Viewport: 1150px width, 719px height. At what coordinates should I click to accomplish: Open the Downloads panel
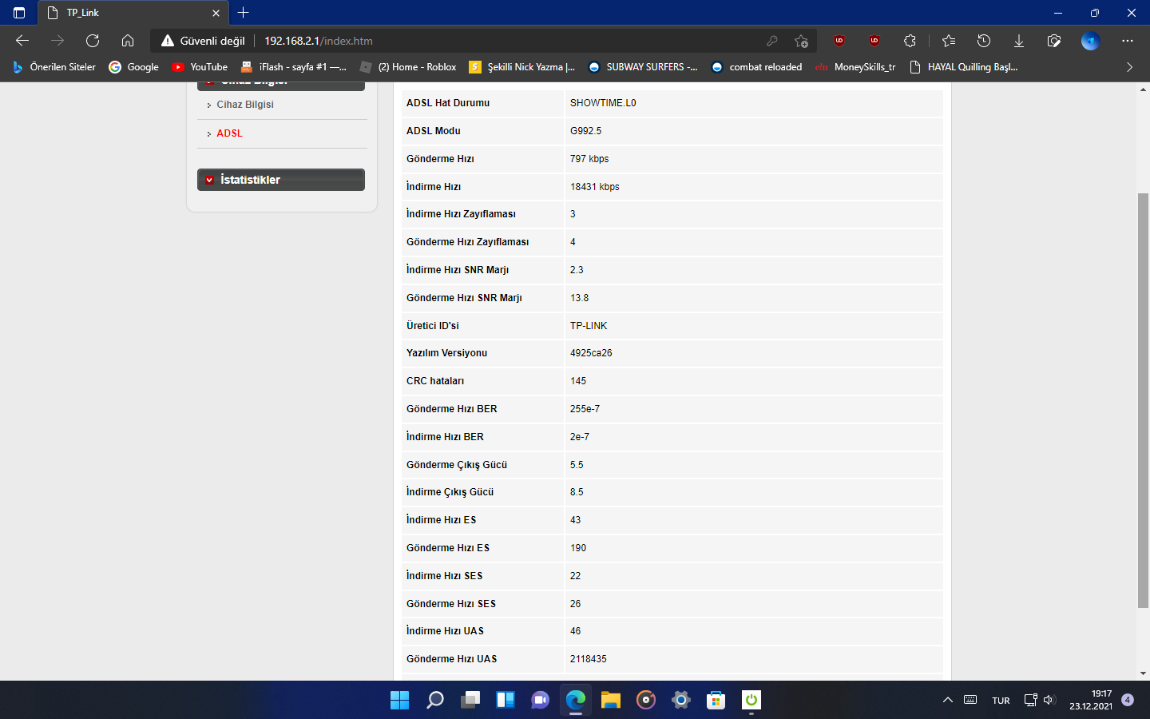[x=1019, y=41]
